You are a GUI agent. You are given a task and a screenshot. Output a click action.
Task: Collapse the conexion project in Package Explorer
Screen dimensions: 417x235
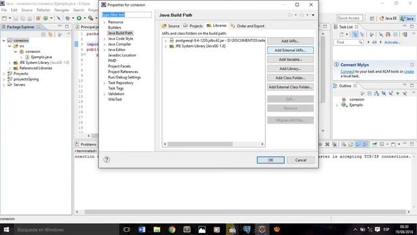(4, 40)
